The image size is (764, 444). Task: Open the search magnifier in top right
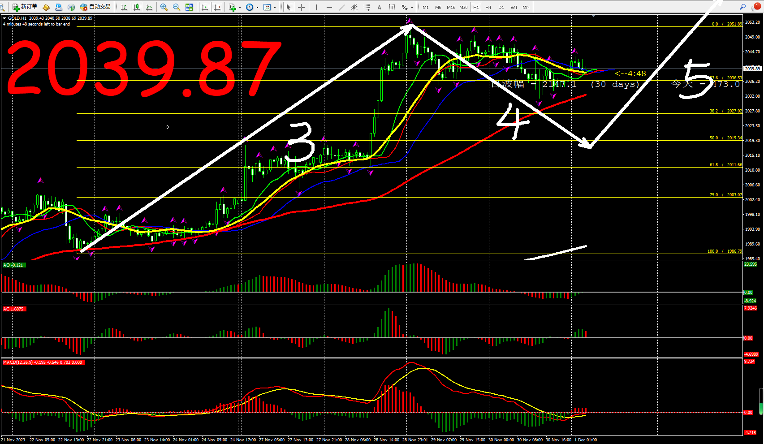click(742, 7)
